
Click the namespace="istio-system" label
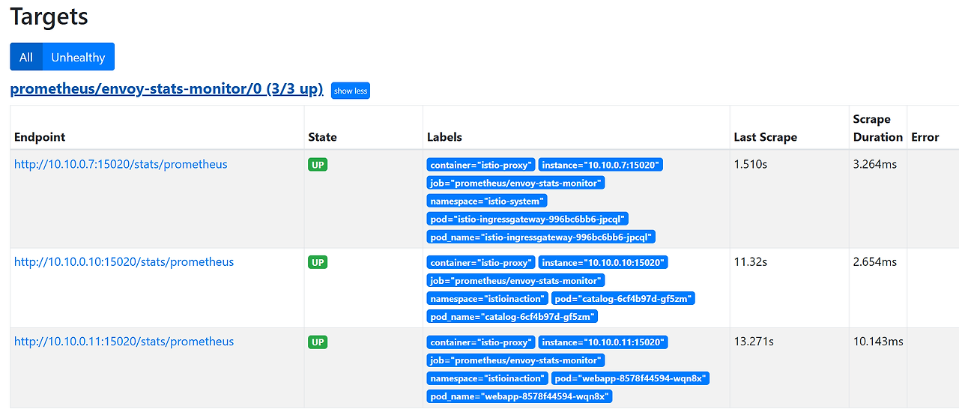pyautogui.click(x=487, y=201)
